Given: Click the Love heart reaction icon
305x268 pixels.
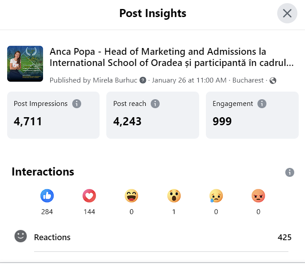Looking at the screenshot, I should 89,196.
